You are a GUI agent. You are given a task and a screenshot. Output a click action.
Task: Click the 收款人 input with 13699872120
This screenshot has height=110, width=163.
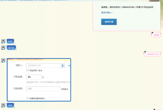coord(43,65)
